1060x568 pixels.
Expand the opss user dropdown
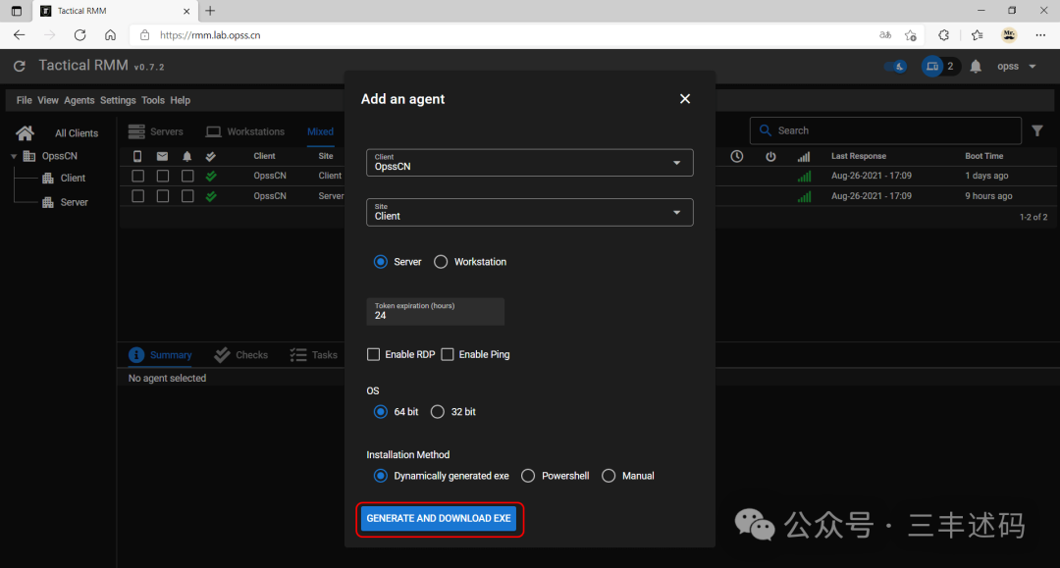click(x=1017, y=66)
